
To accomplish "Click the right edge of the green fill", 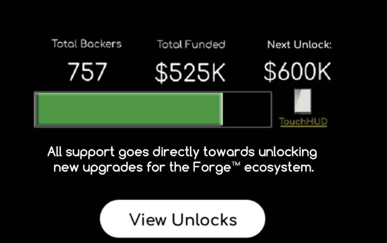I will point(222,109).
